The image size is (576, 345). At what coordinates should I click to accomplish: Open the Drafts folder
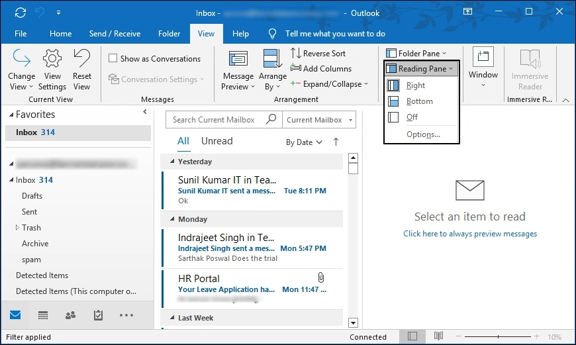coord(32,196)
